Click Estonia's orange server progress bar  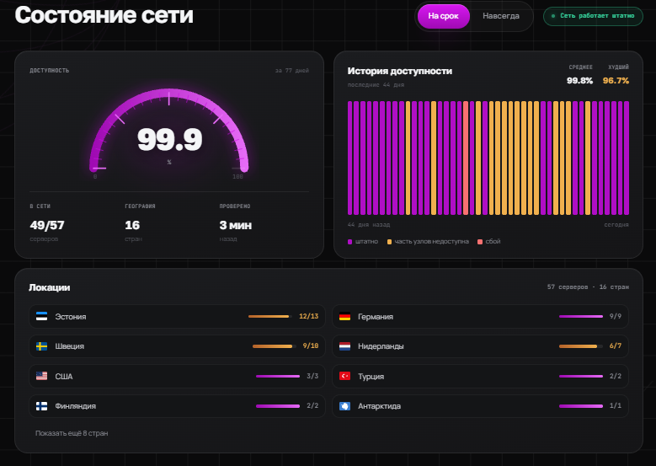tap(269, 317)
